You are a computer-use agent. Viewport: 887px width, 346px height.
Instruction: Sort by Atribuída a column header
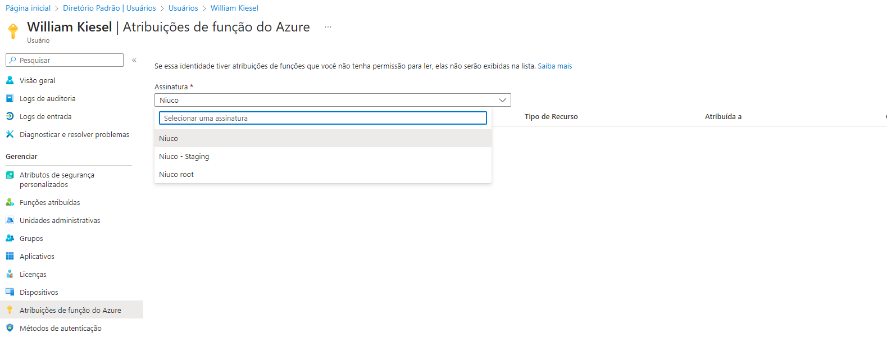pos(723,116)
